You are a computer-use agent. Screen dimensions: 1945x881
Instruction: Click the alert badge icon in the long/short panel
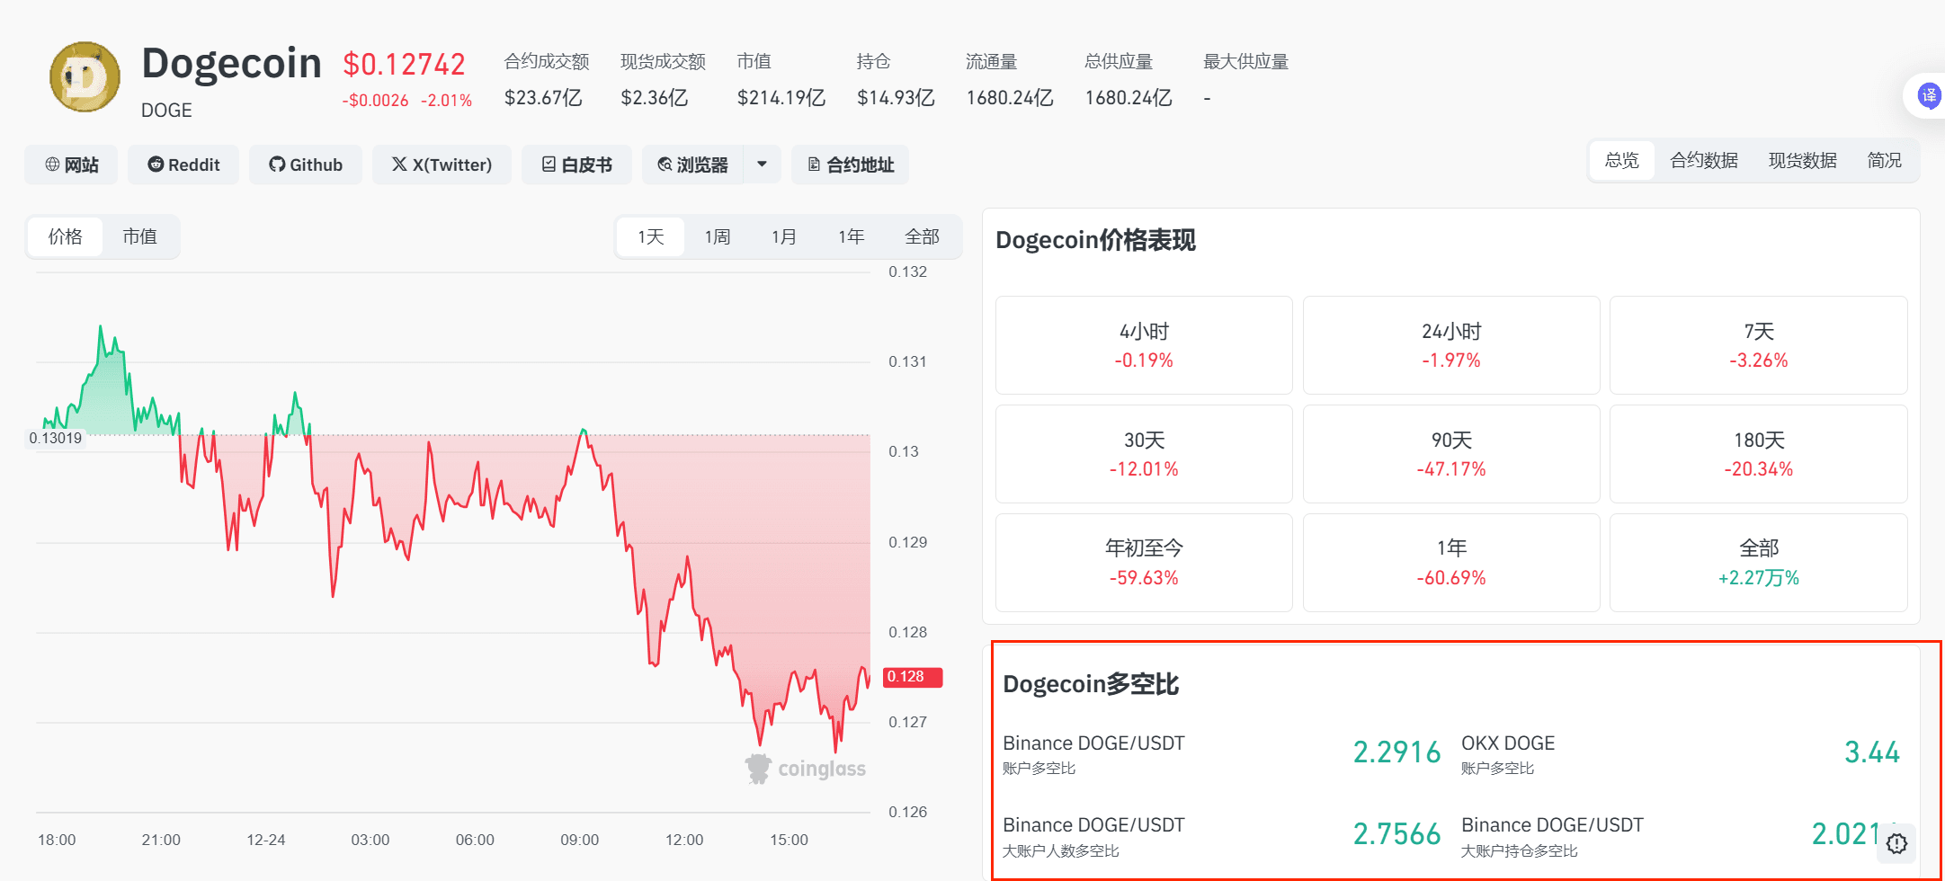pos(1896,843)
